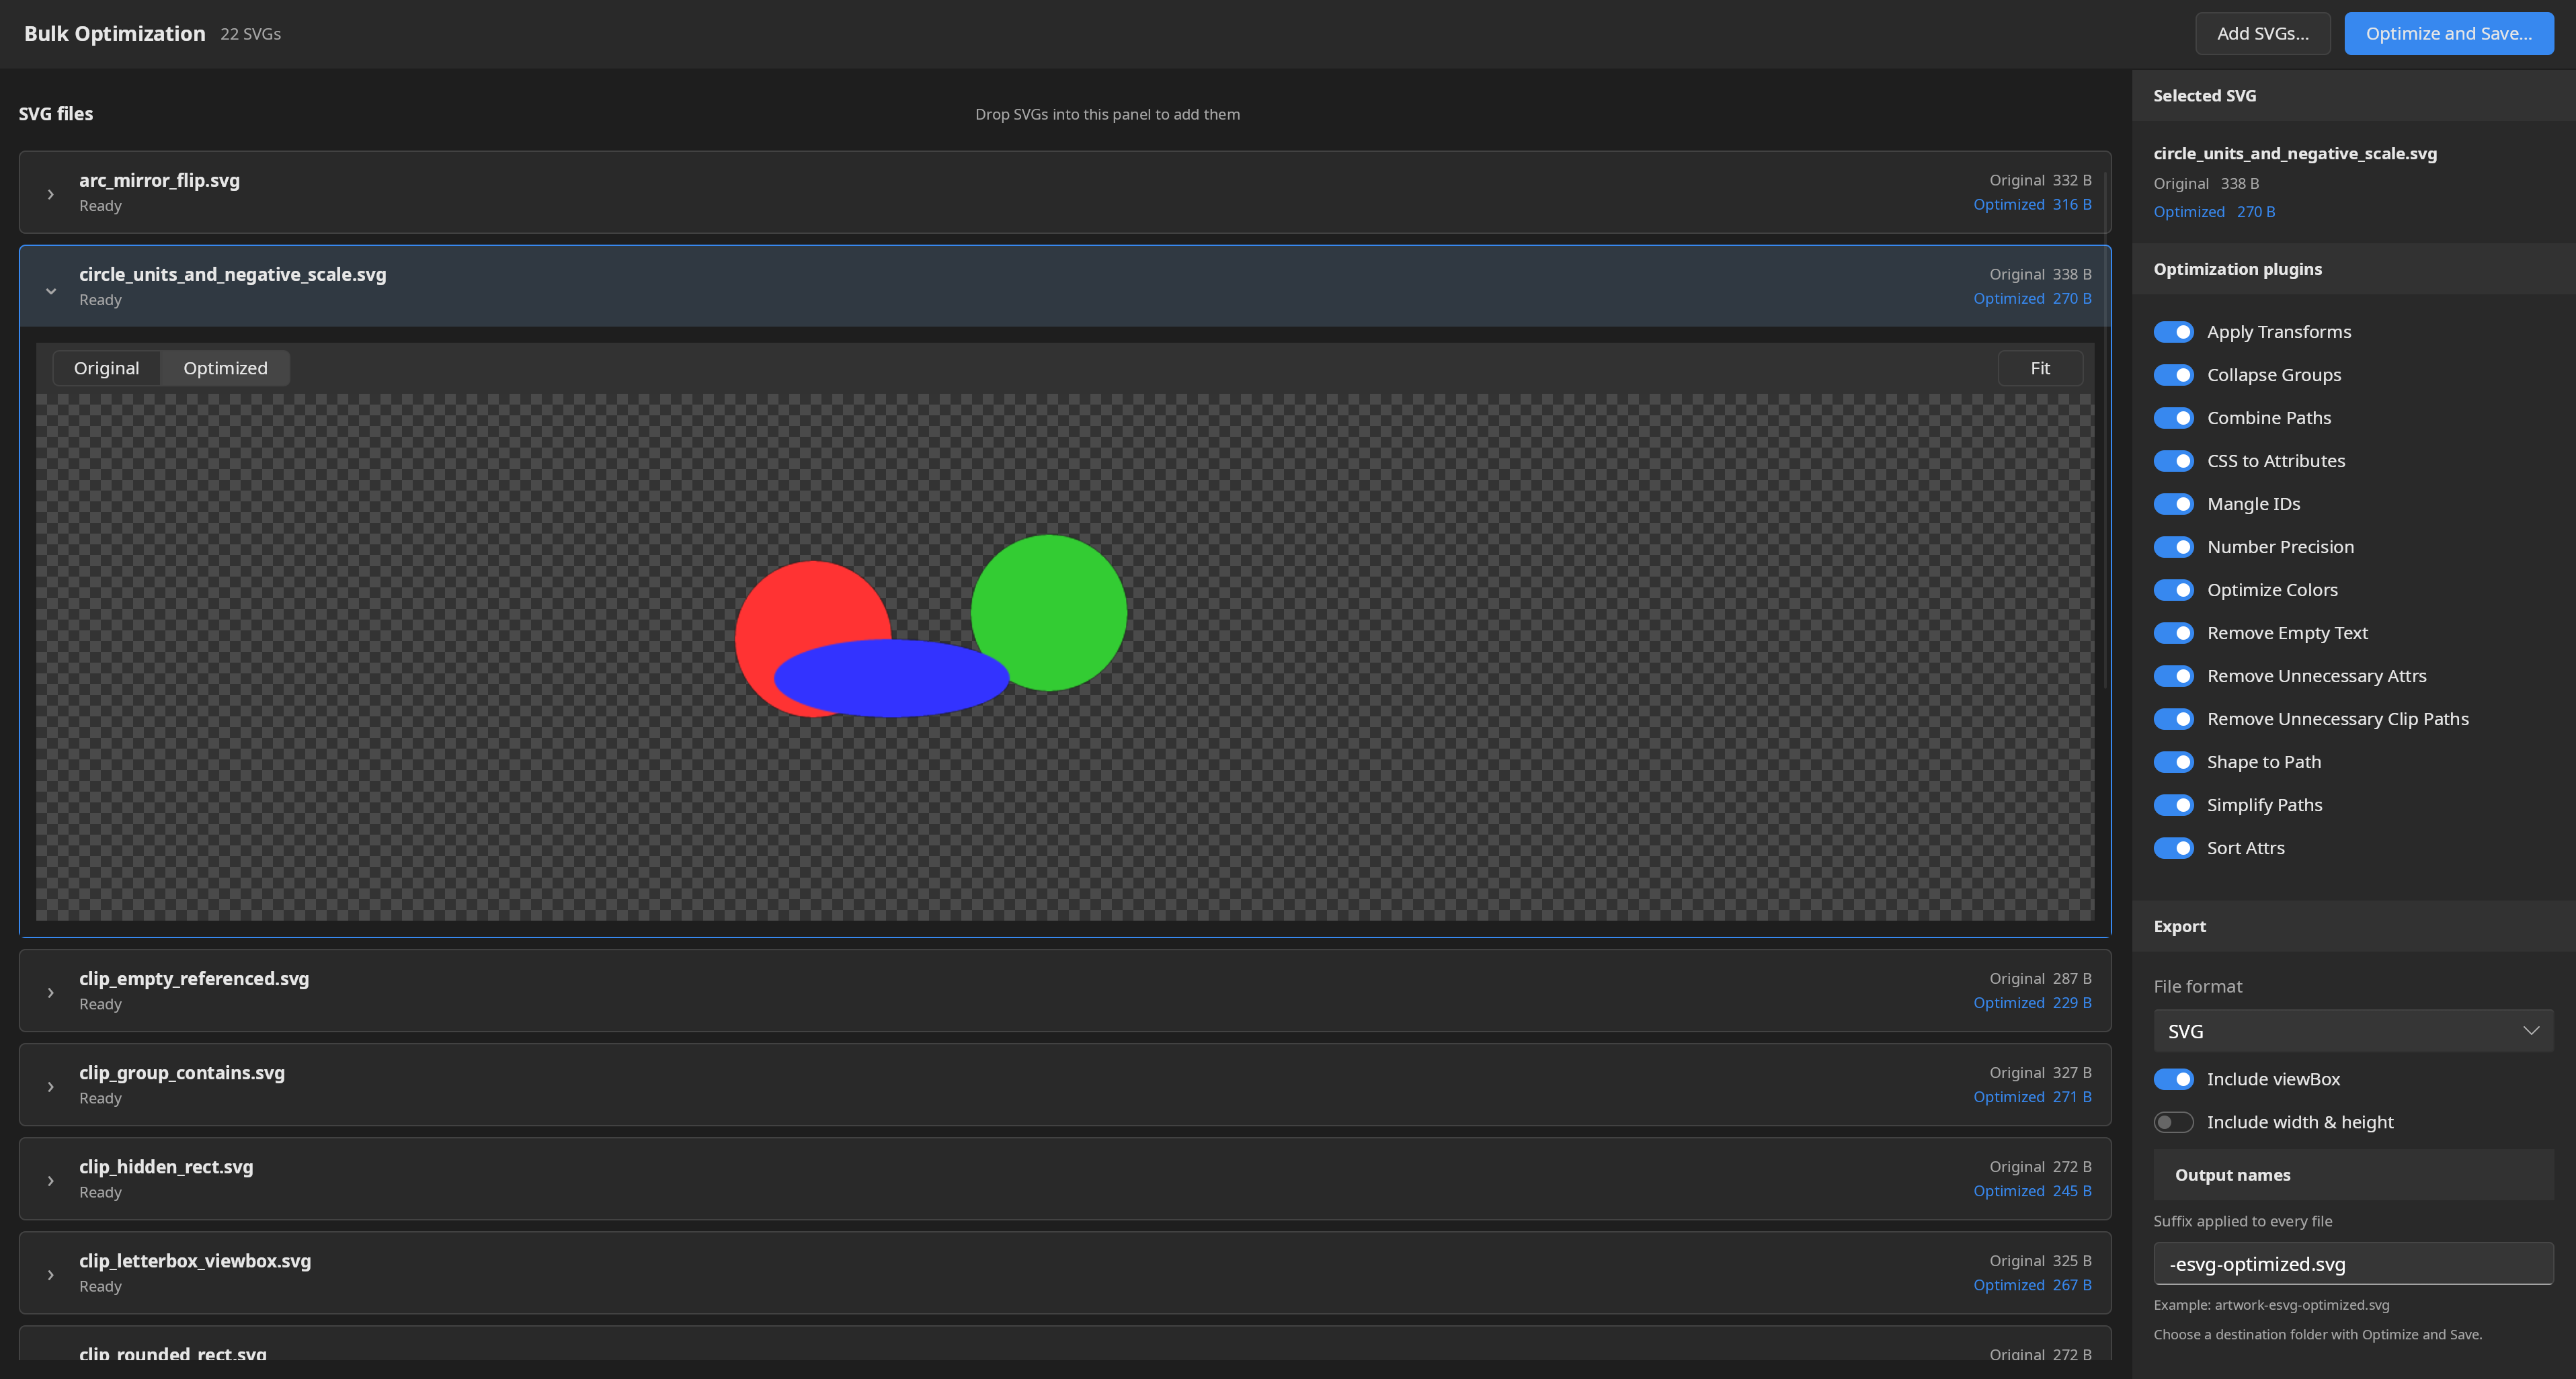Switch preview to the Original tab
This screenshot has height=1379, width=2576.
(x=107, y=368)
